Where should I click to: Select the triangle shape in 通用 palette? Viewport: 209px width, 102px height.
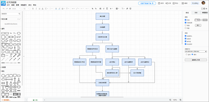[x=7, y=40]
